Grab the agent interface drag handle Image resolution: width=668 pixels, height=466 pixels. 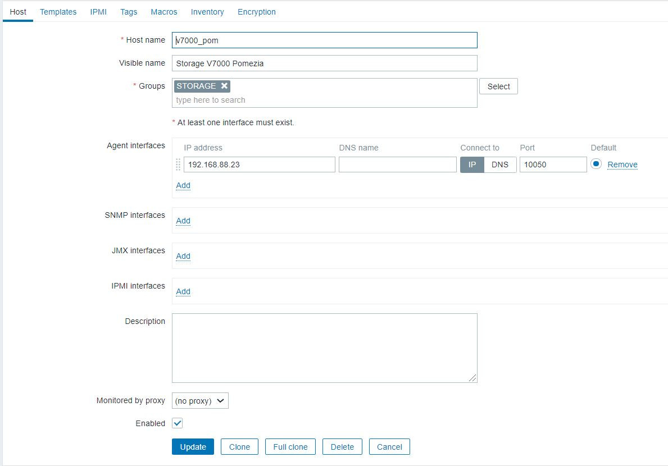(178, 165)
